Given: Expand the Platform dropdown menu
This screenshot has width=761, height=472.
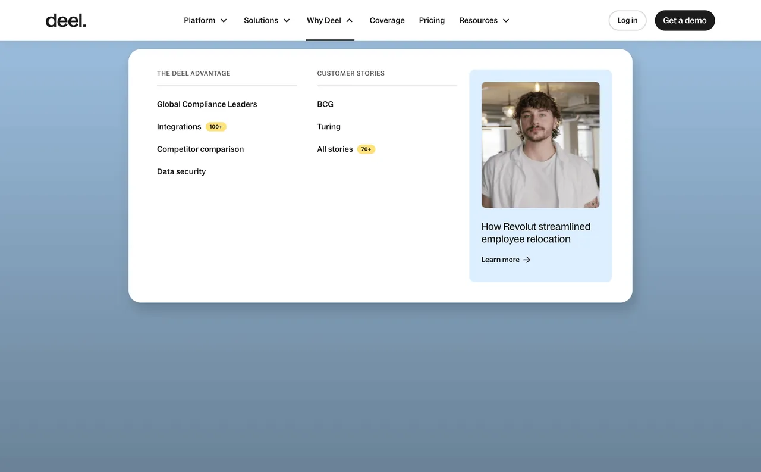Looking at the screenshot, I should (x=205, y=20).
